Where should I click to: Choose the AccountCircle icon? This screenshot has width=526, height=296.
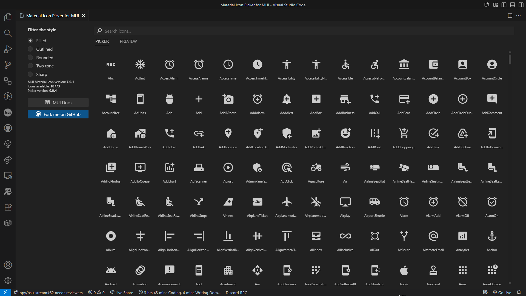pyautogui.click(x=492, y=65)
